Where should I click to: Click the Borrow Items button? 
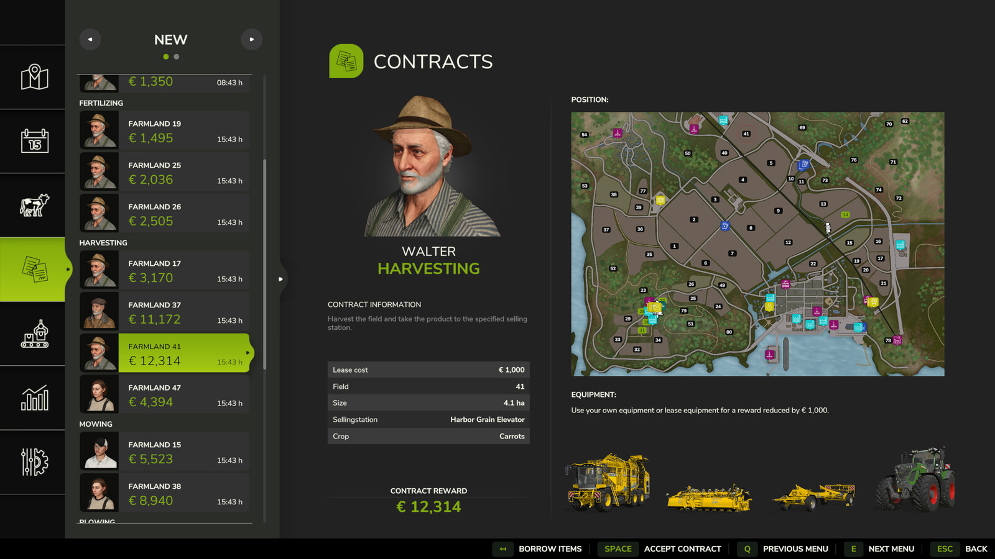[x=539, y=549]
